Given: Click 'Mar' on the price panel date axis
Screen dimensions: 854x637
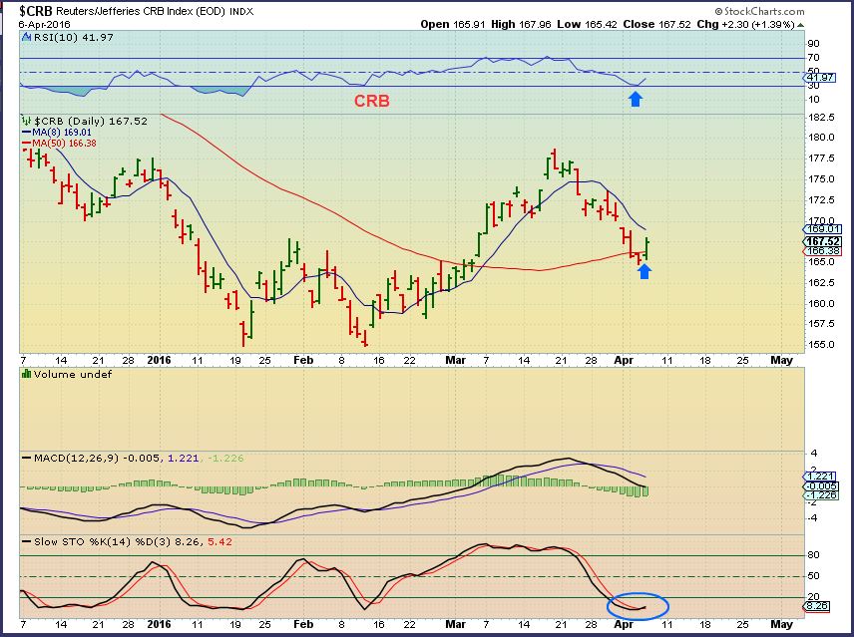Looking at the screenshot, I should pyautogui.click(x=455, y=360).
